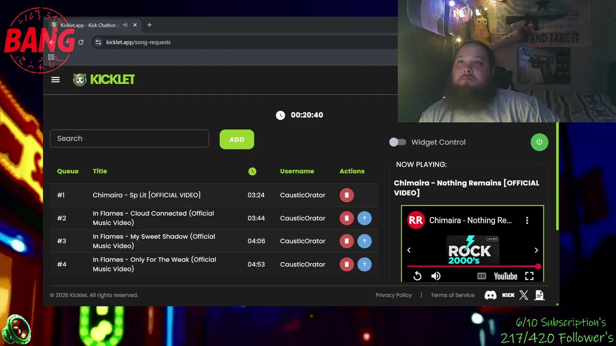Screen dimensions: 616x346
Task: Sort by the duration clock column
Action: tap(252, 172)
